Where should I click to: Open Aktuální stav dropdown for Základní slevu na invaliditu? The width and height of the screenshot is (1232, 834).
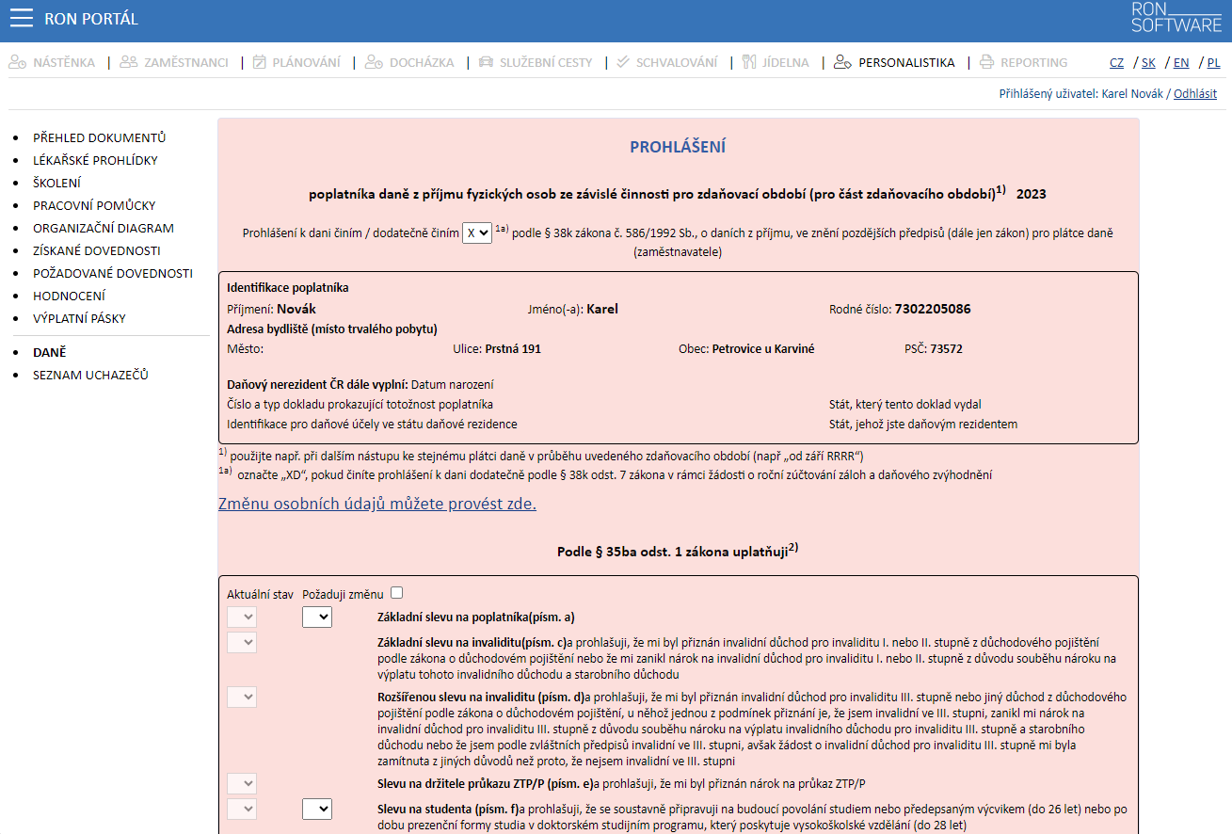242,642
